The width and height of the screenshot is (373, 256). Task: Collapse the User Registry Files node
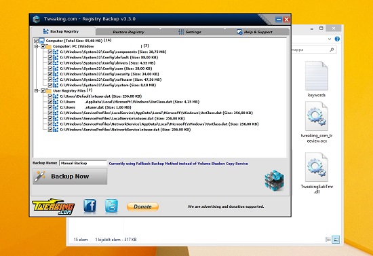pos(36,91)
